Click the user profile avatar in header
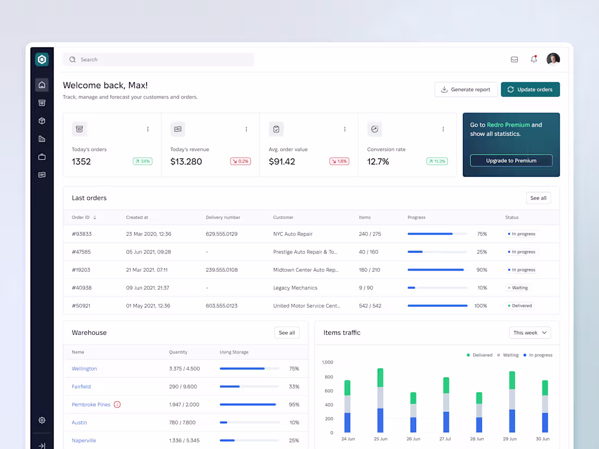Screen dimensions: 599x449 553,59
